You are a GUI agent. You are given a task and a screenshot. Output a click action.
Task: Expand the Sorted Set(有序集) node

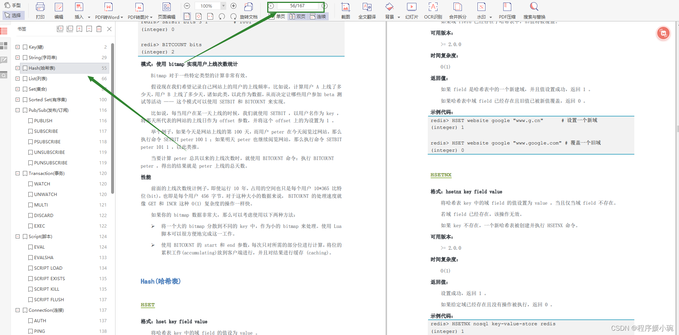[17, 100]
